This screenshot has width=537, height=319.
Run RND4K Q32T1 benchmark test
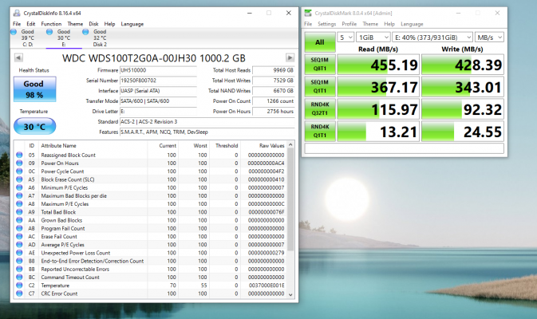[320, 108]
